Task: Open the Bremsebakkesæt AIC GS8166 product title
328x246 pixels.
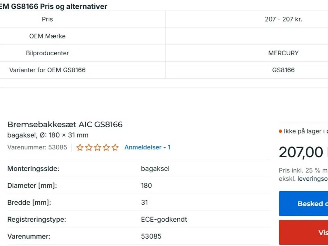Action: point(65,125)
